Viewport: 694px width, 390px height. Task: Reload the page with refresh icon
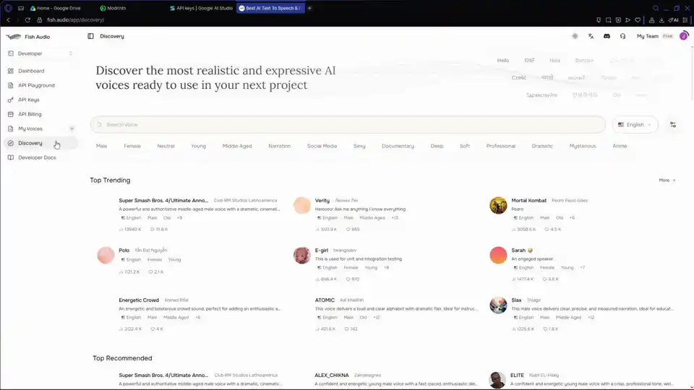click(x=27, y=20)
